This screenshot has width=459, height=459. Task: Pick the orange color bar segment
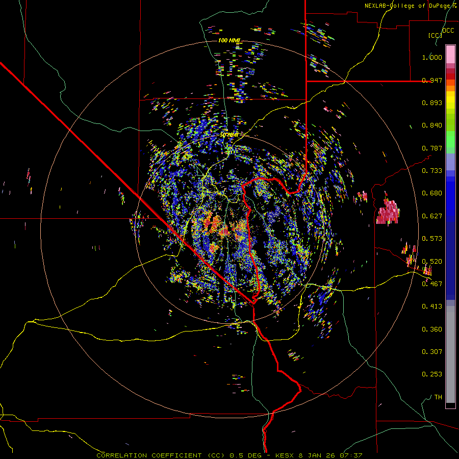point(450,88)
